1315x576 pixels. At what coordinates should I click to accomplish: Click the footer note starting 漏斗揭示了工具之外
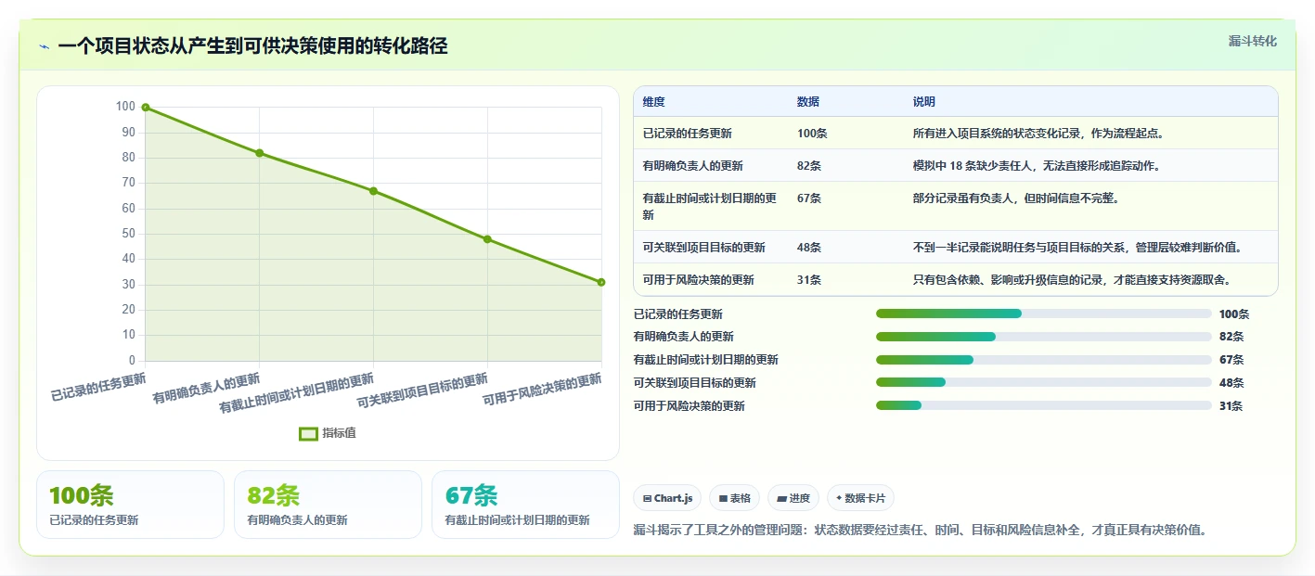(x=921, y=531)
